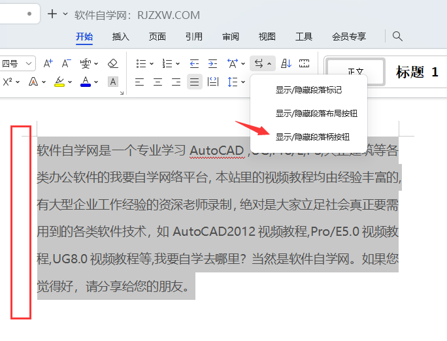Expand the phonetic guide dropdown arrow
This screenshot has height=341, width=447.
(96, 63)
